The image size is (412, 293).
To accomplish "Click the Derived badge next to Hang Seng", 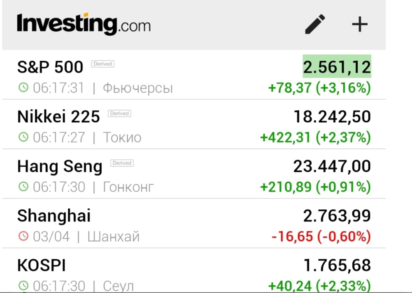I will [x=122, y=163].
